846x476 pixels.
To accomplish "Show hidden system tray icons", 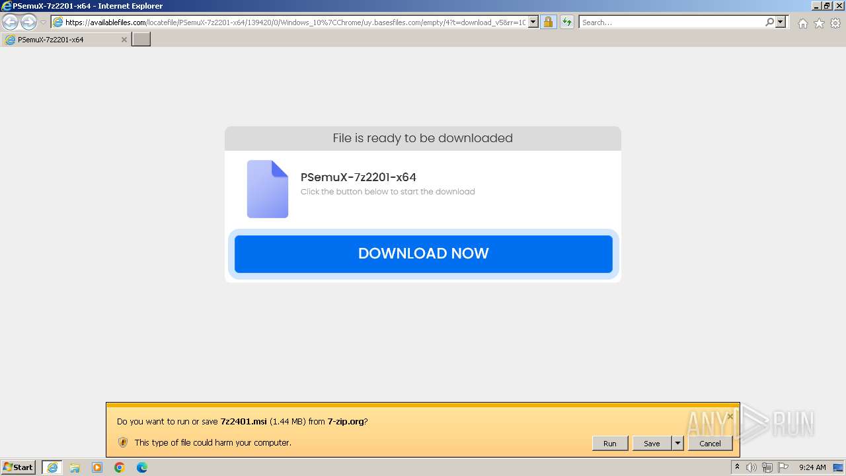I will pyautogui.click(x=737, y=467).
